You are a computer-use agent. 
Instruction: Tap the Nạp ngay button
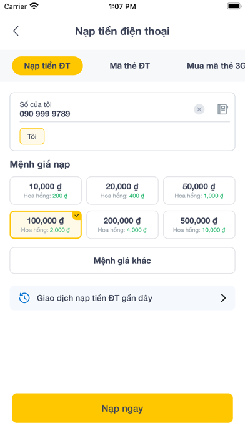tap(122, 408)
